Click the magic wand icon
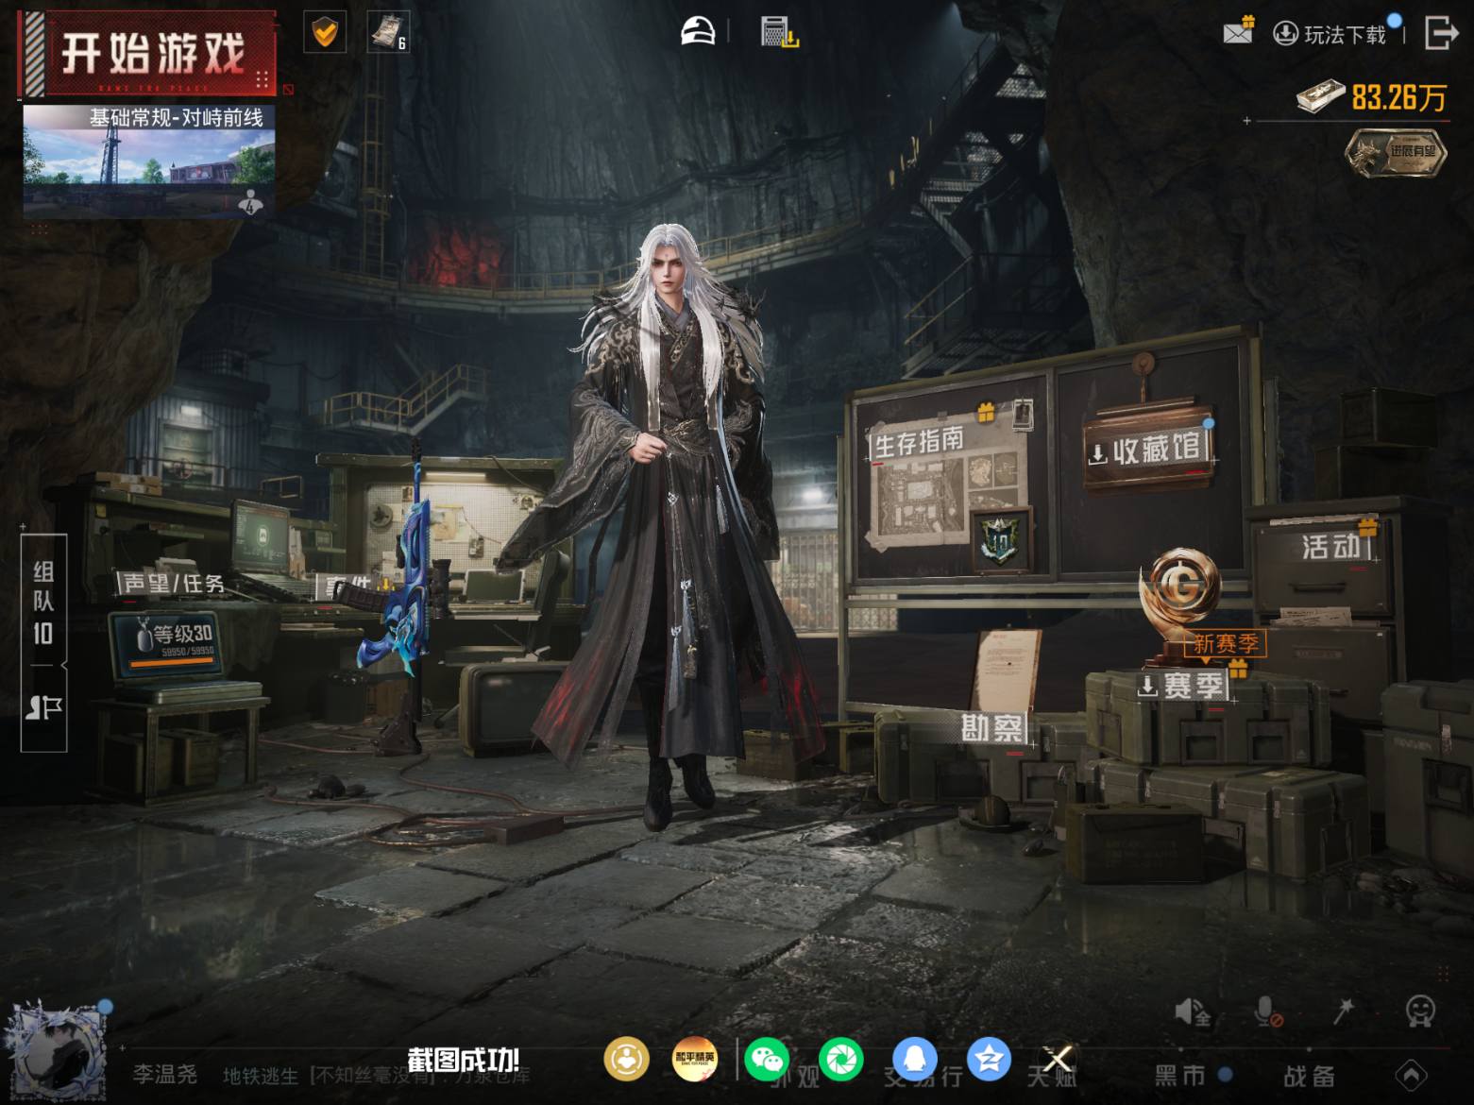The height and width of the screenshot is (1105, 1474). tap(1344, 1011)
